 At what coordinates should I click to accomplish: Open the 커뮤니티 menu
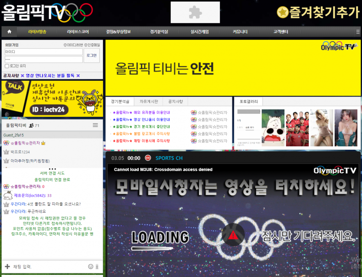pos(240,32)
